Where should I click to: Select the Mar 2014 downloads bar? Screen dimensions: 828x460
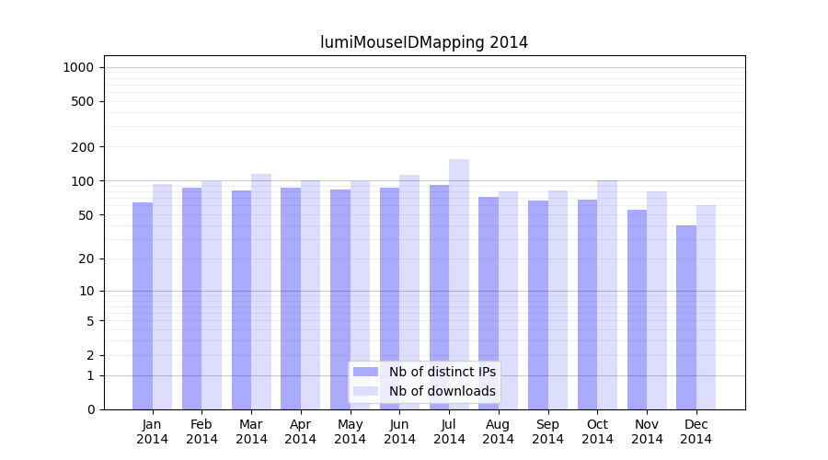[261, 285]
